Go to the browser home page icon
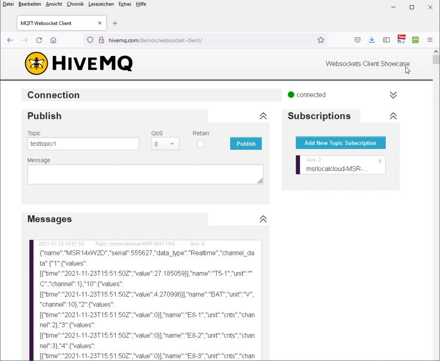 tap(53, 40)
